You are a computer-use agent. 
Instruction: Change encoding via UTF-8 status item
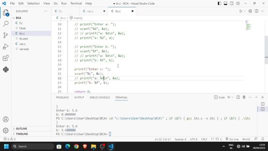pos(193,139)
